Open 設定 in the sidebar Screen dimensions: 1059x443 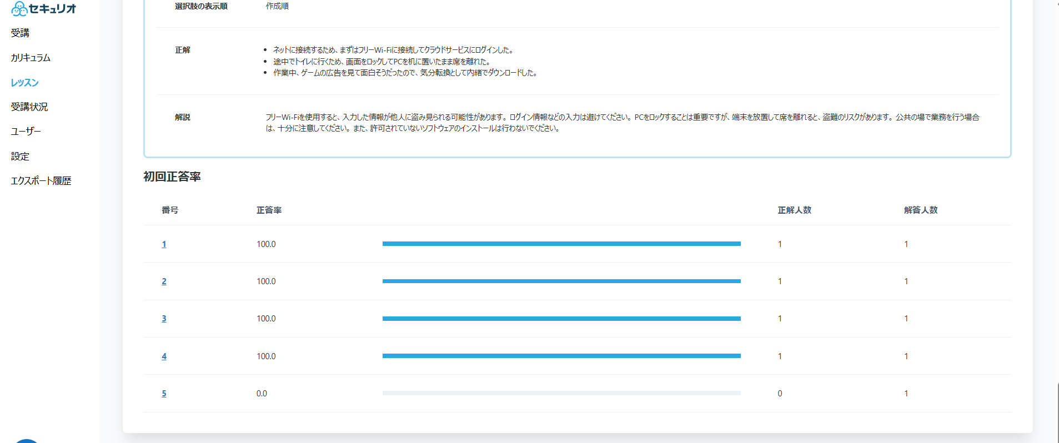tap(20, 157)
